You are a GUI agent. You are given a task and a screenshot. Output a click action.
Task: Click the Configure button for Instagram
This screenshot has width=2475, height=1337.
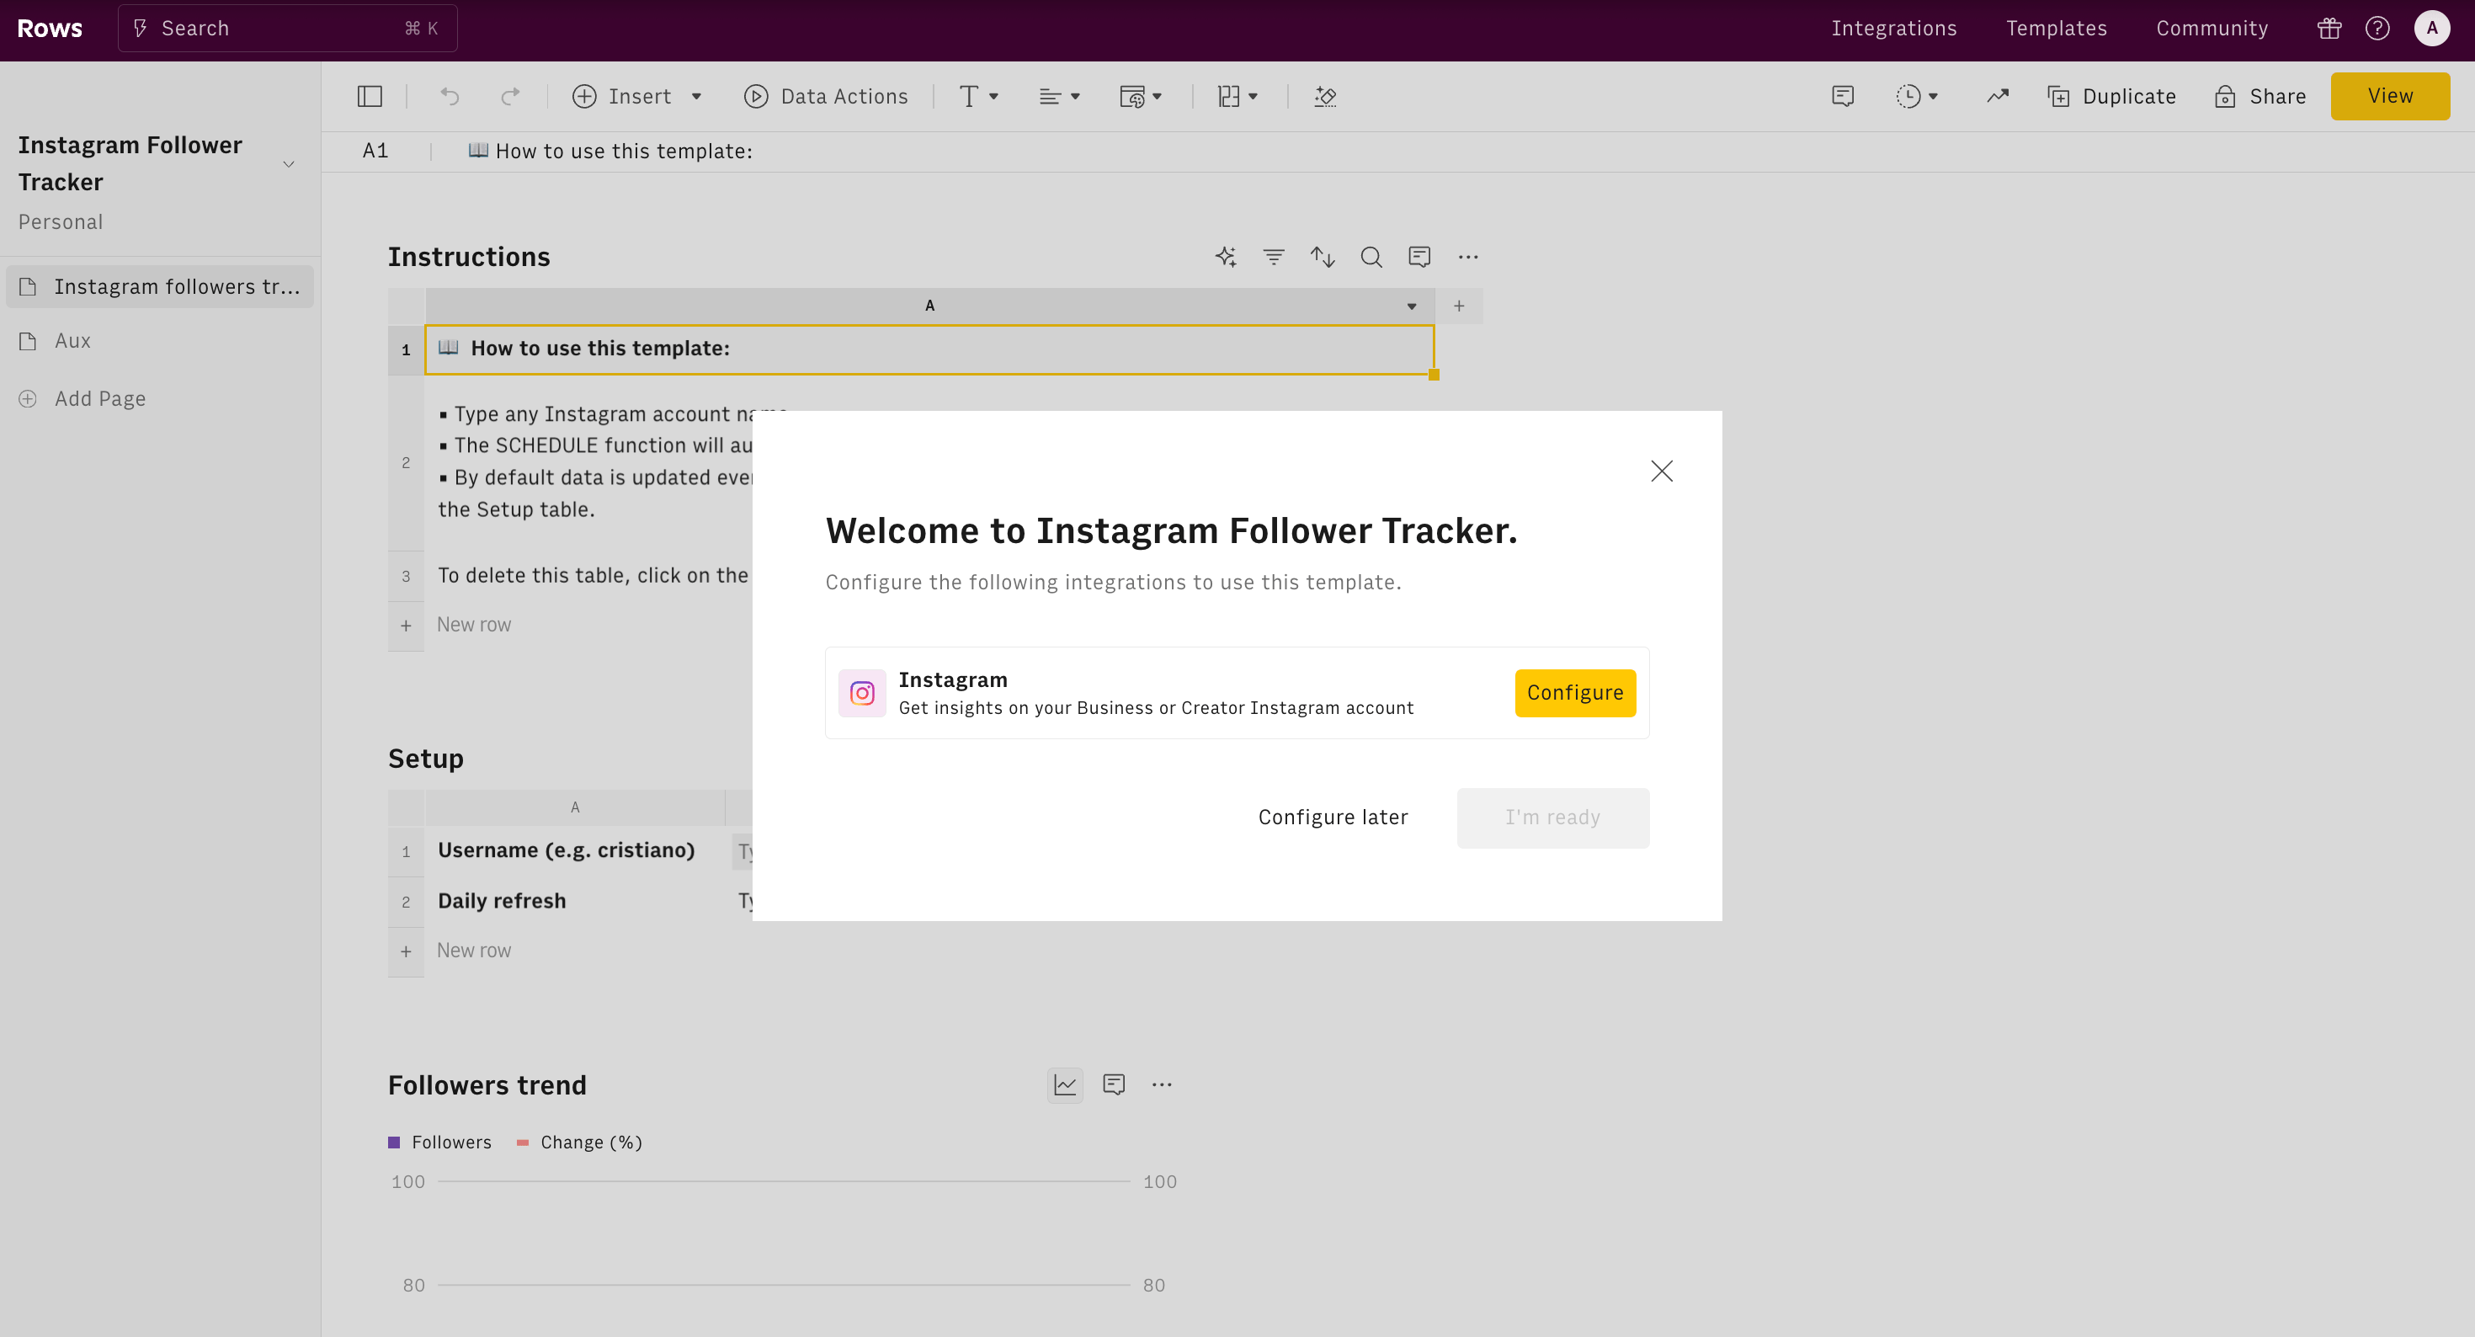pyautogui.click(x=1575, y=691)
